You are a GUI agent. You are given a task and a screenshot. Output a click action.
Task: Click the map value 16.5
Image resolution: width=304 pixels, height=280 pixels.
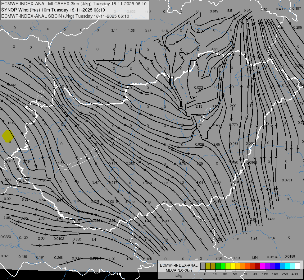click(11, 123)
